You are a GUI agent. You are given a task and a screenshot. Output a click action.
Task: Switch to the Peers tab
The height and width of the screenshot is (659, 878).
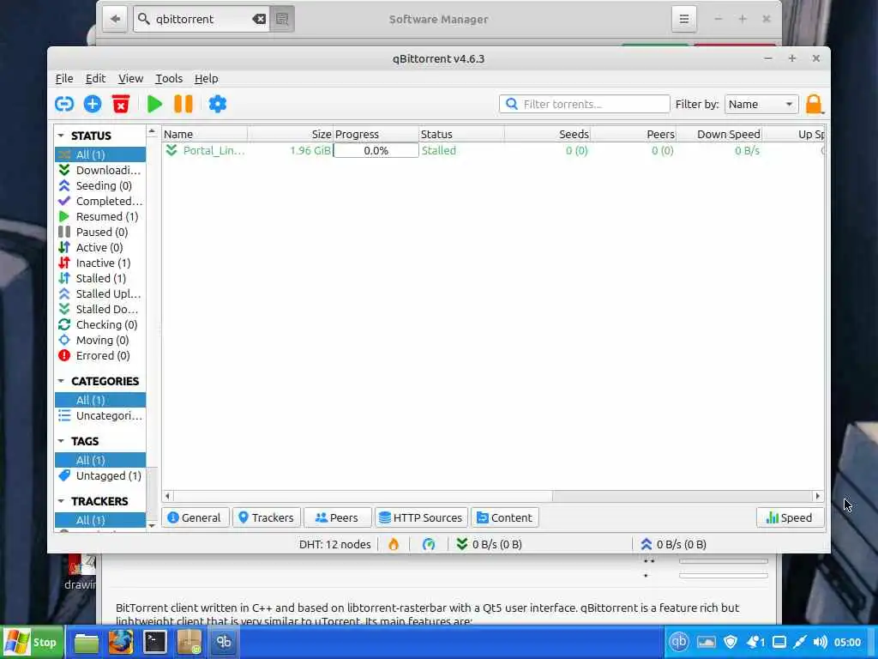337,517
